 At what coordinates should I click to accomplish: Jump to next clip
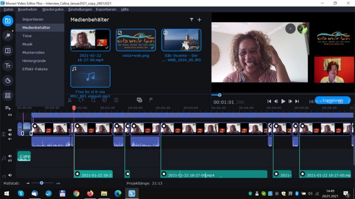(297, 102)
